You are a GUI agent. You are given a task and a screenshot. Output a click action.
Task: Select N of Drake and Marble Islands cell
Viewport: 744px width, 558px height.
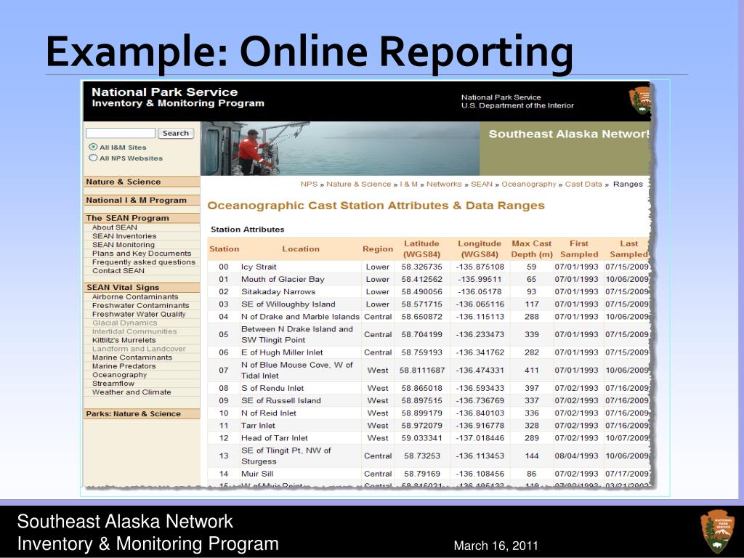pyautogui.click(x=300, y=317)
